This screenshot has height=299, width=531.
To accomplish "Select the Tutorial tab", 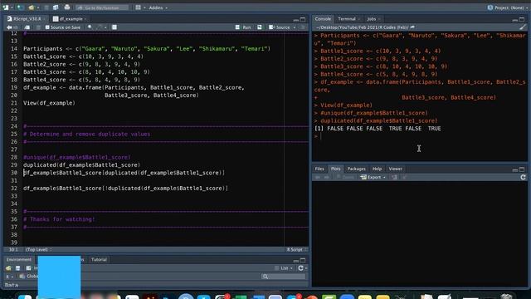I will coord(99,260).
